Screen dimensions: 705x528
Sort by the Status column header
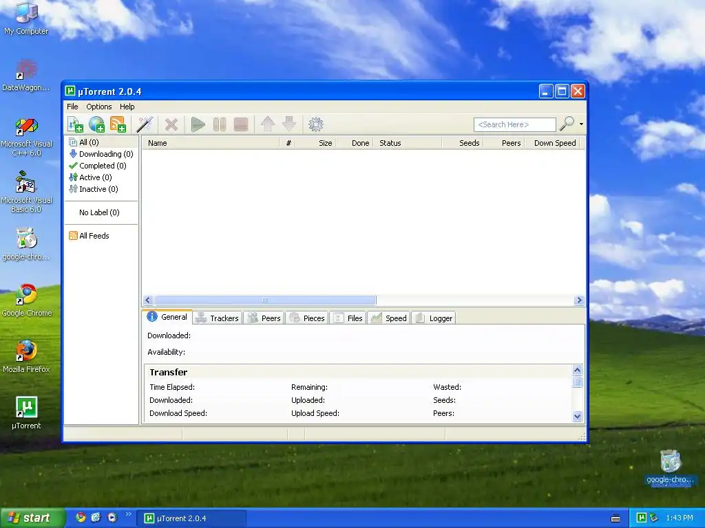[x=408, y=143]
